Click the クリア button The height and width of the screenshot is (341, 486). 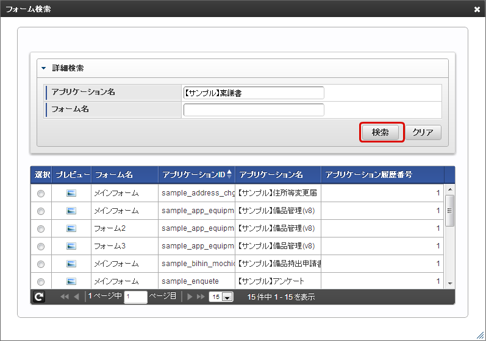point(423,132)
